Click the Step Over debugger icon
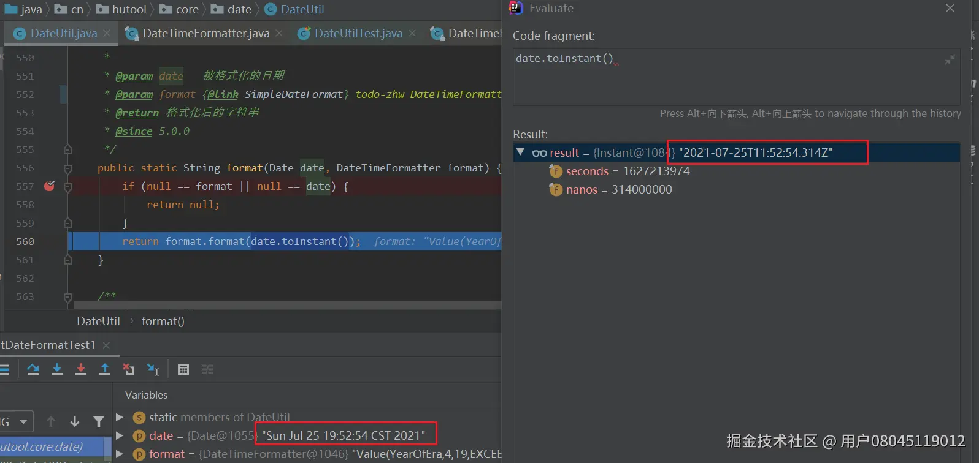This screenshot has width=979, height=463. pos(33,369)
